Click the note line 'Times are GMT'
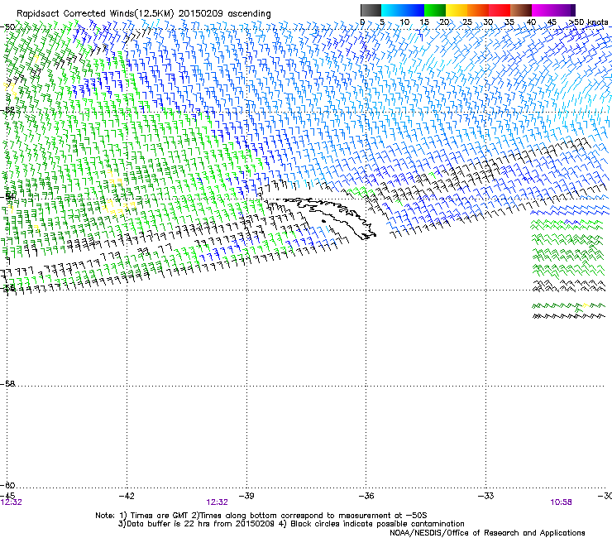Image resolution: width=612 pixels, height=538 pixels. coord(160,516)
